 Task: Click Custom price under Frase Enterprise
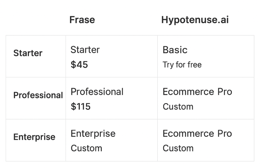tap(86, 148)
